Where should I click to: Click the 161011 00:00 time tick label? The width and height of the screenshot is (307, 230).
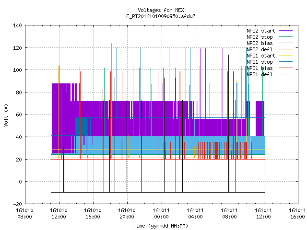point(161,214)
